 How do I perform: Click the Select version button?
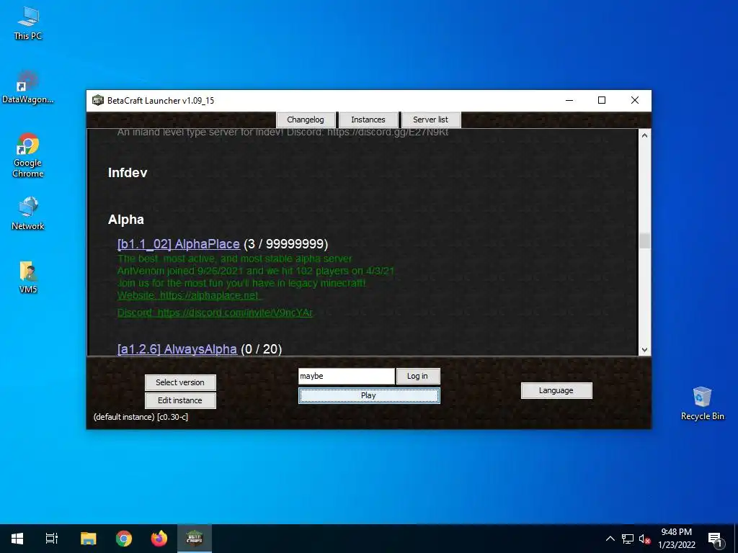(180, 382)
